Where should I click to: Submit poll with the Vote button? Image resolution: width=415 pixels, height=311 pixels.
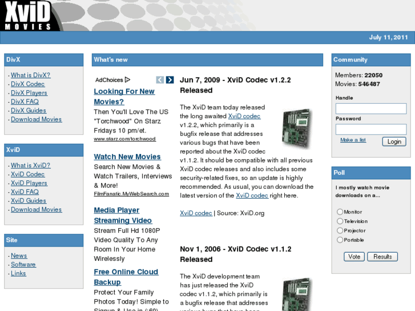354,256
